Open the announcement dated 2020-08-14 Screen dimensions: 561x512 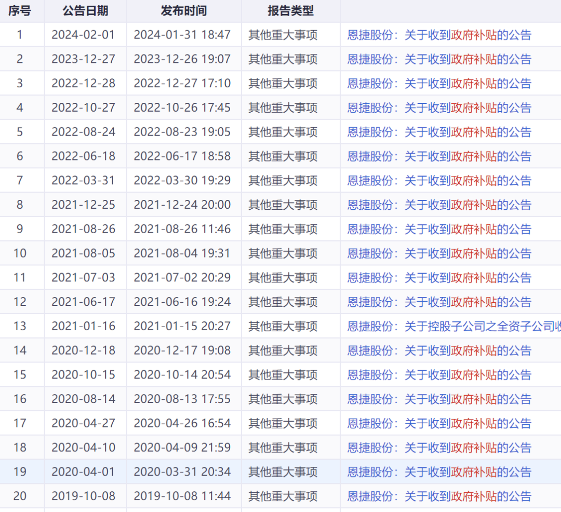click(439, 399)
